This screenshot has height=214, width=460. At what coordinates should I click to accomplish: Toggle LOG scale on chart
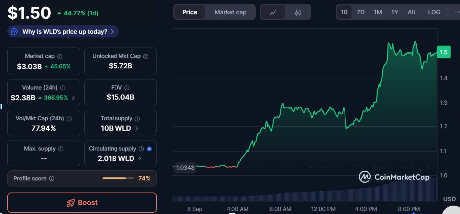434,12
